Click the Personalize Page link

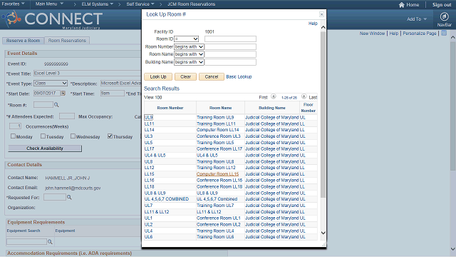[x=420, y=34]
